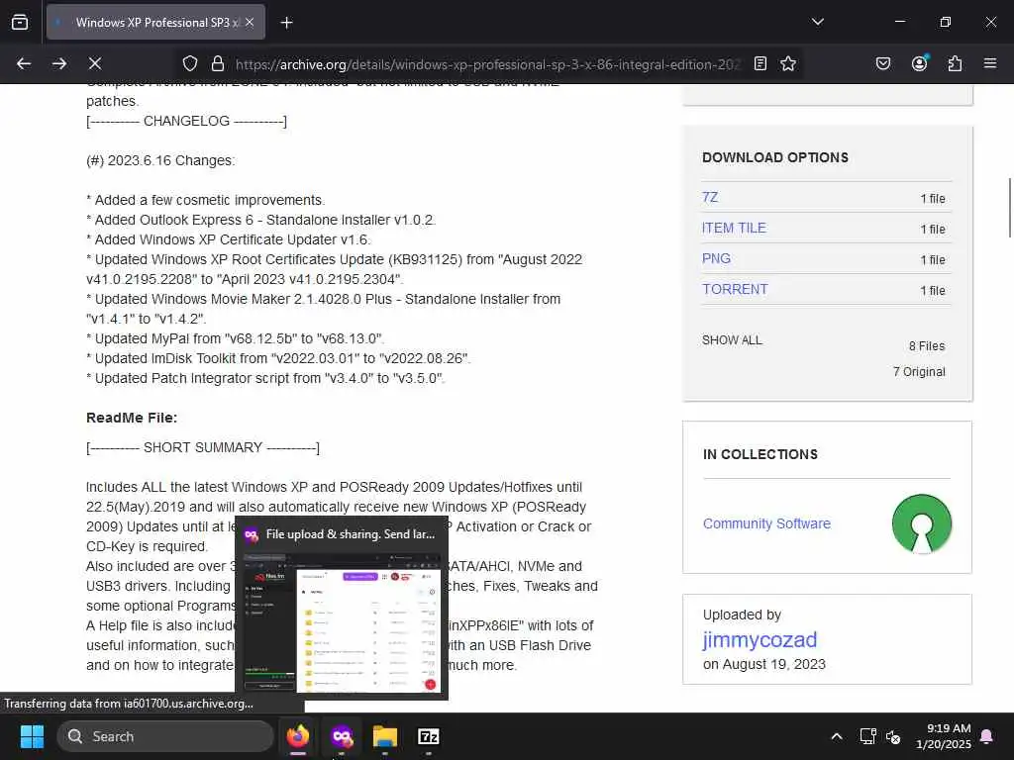Image resolution: width=1014 pixels, height=760 pixels.
Task: Open the Firefox account menu
Action: tap(920, 62)
